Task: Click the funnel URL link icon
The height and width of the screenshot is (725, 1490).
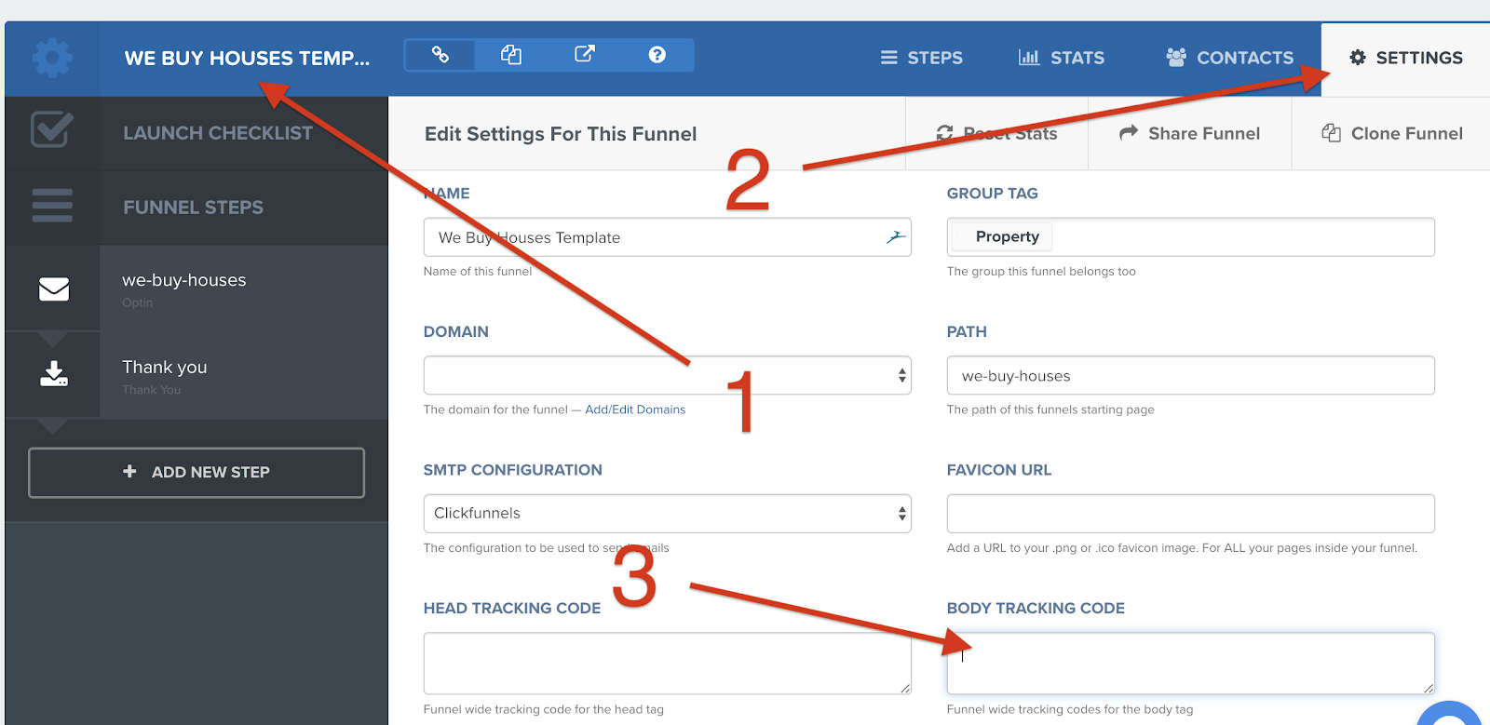Action: pyautogui.click(x=440, y=55)
